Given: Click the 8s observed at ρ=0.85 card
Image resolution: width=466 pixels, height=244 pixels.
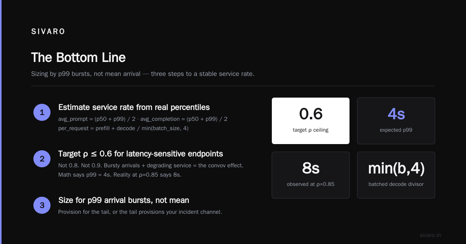Looking at the screenshot, I should click(311, 175).
